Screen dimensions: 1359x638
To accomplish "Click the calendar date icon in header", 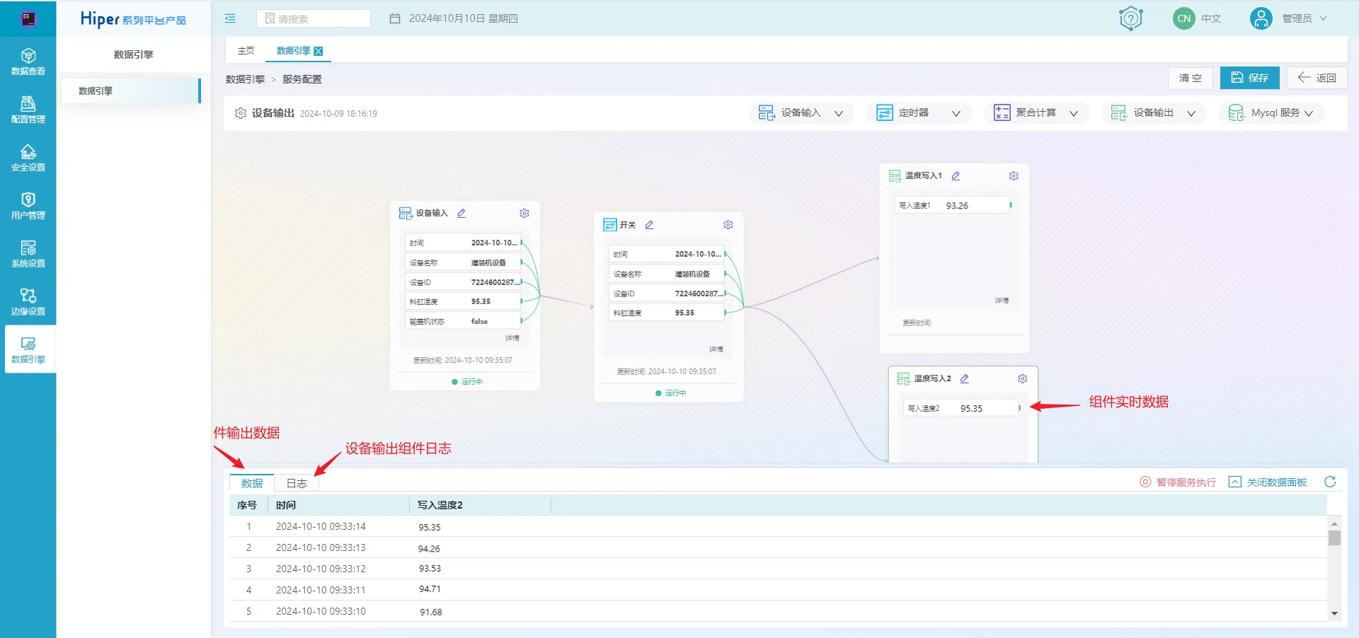I will pos(395,18).
